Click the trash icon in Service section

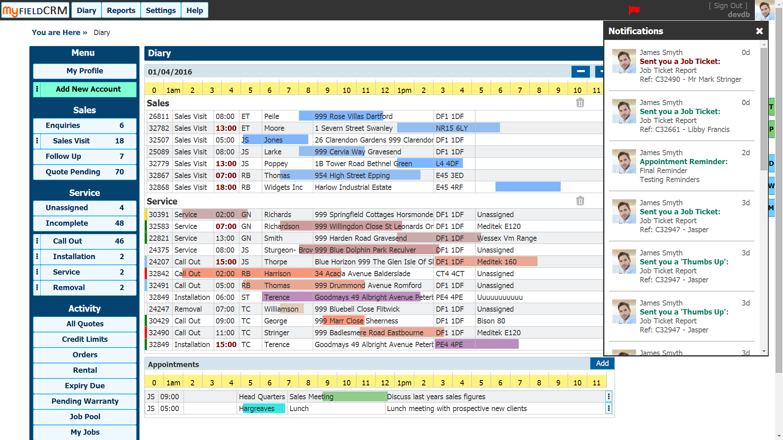point(580,201)
